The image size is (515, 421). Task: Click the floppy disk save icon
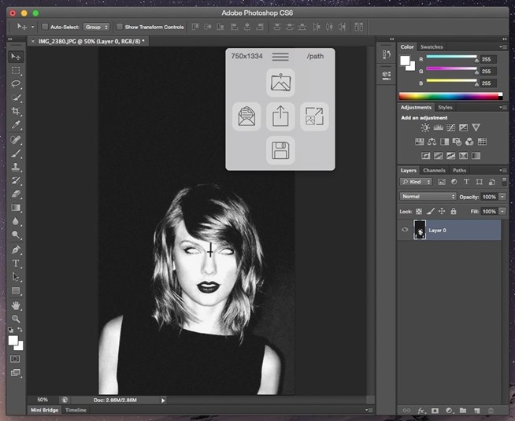(x=280, y=150)
